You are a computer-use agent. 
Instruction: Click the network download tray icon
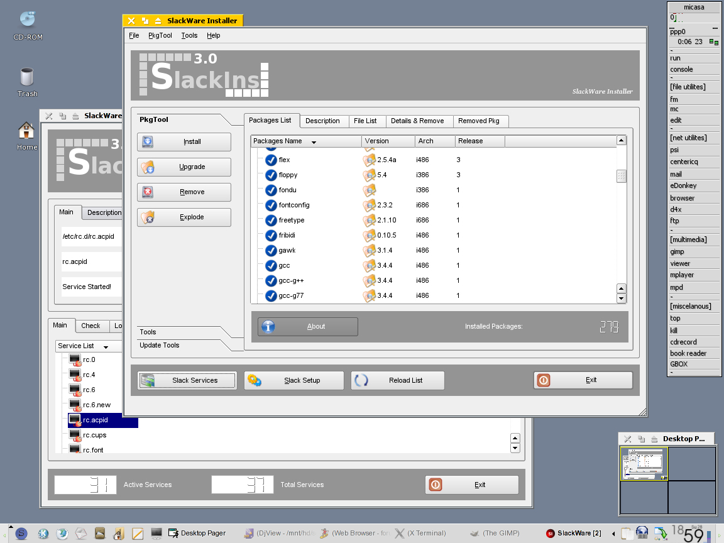(x=661, y=534)
